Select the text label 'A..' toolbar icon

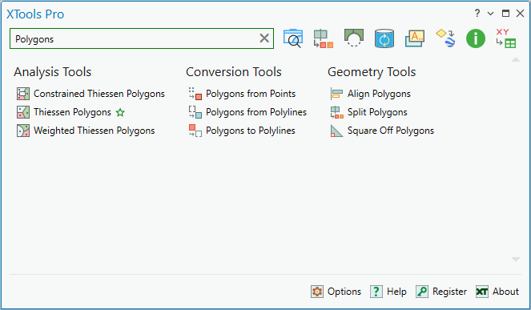tap(415, 38)
